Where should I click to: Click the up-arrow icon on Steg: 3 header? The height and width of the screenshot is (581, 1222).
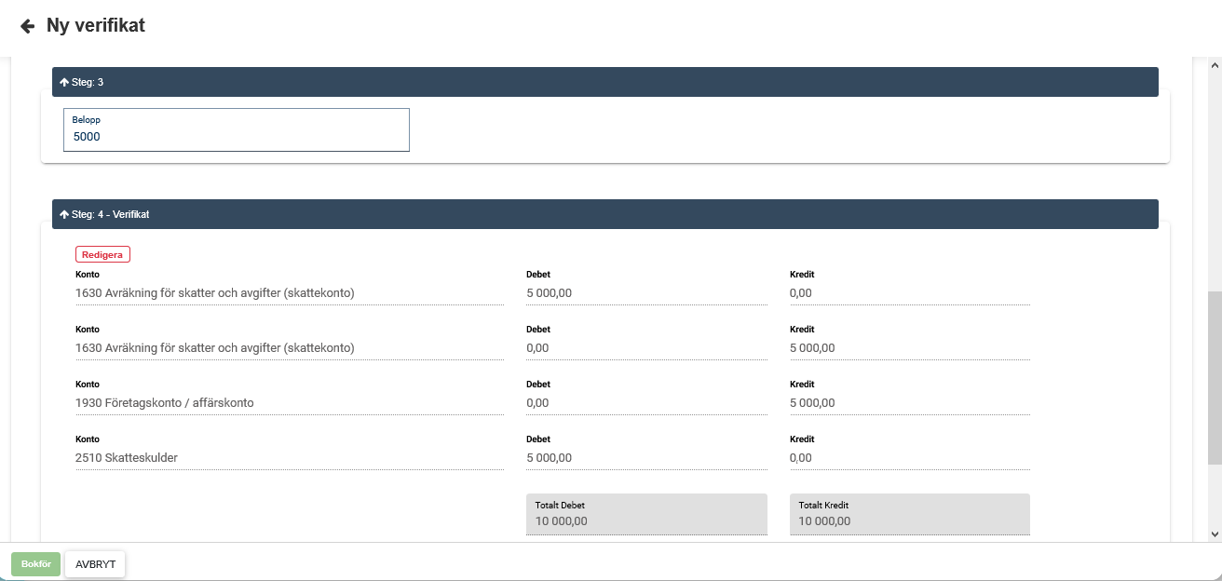64,82
